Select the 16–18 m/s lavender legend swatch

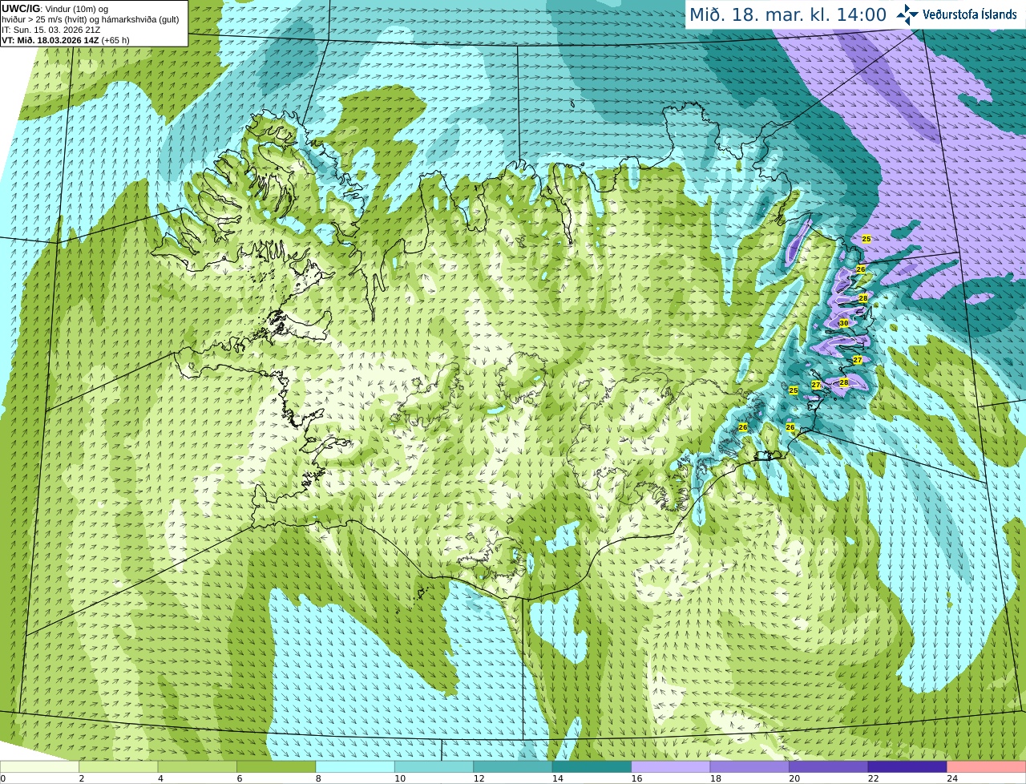tap(671, 766)
